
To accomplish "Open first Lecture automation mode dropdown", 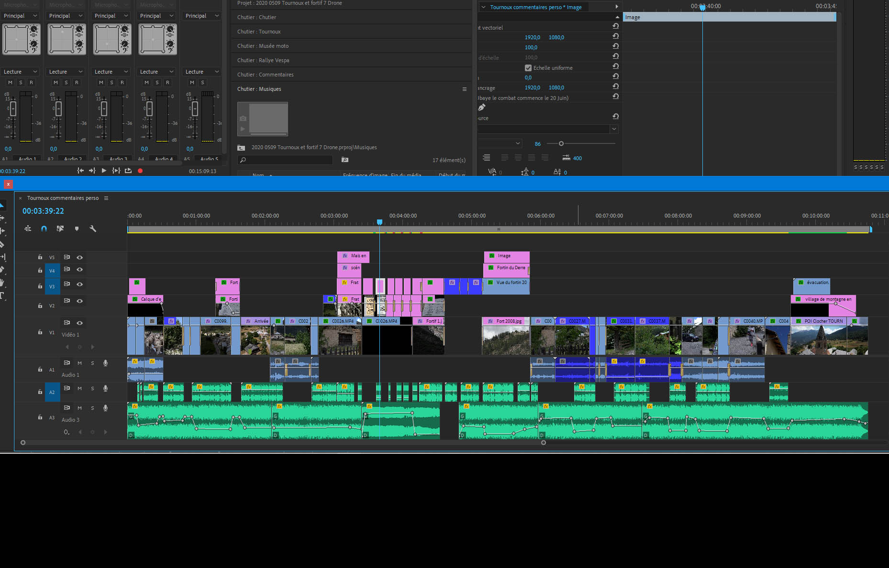I will pos(20,72).
